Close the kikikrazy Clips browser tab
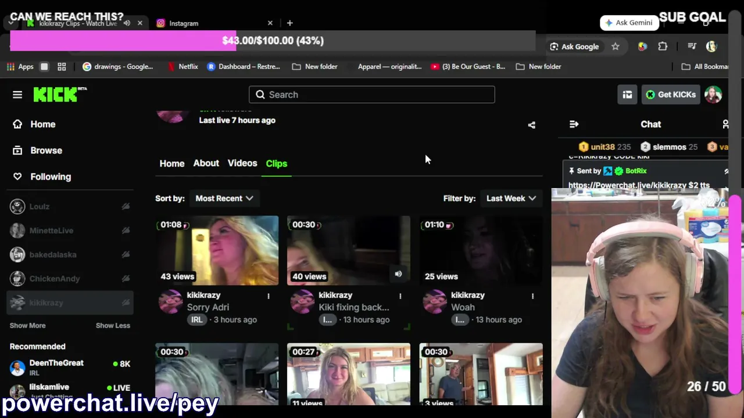 point(140,23)
